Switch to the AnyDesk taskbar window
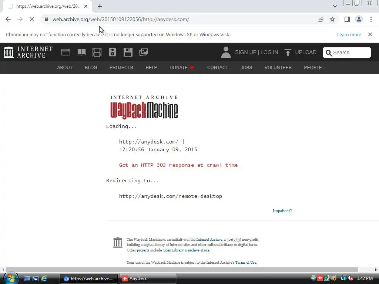 [148, 278]
